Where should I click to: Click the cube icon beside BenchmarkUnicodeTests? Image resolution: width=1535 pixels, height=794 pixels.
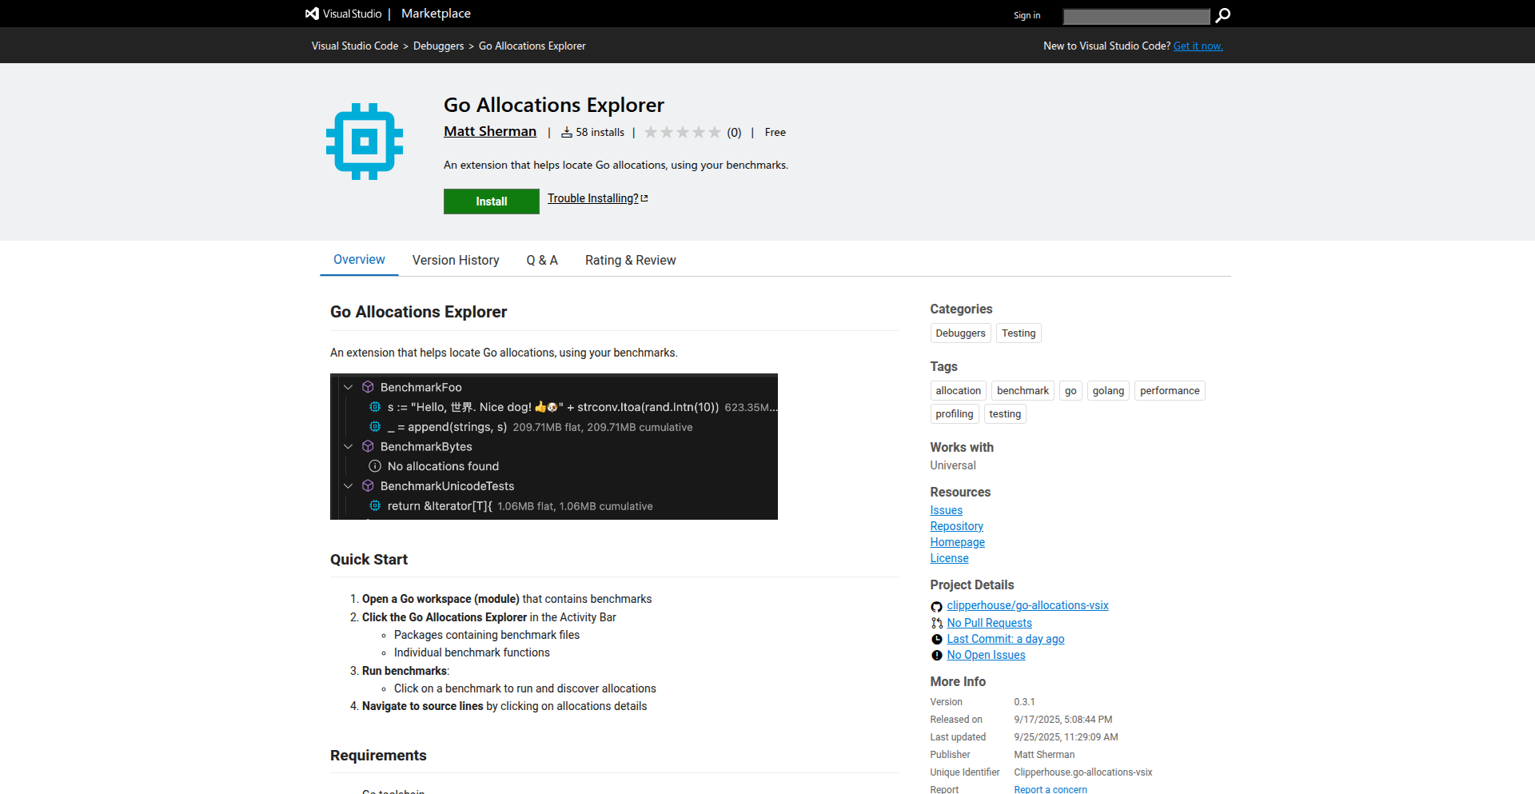pyautogui.click(x=368, y=485)
